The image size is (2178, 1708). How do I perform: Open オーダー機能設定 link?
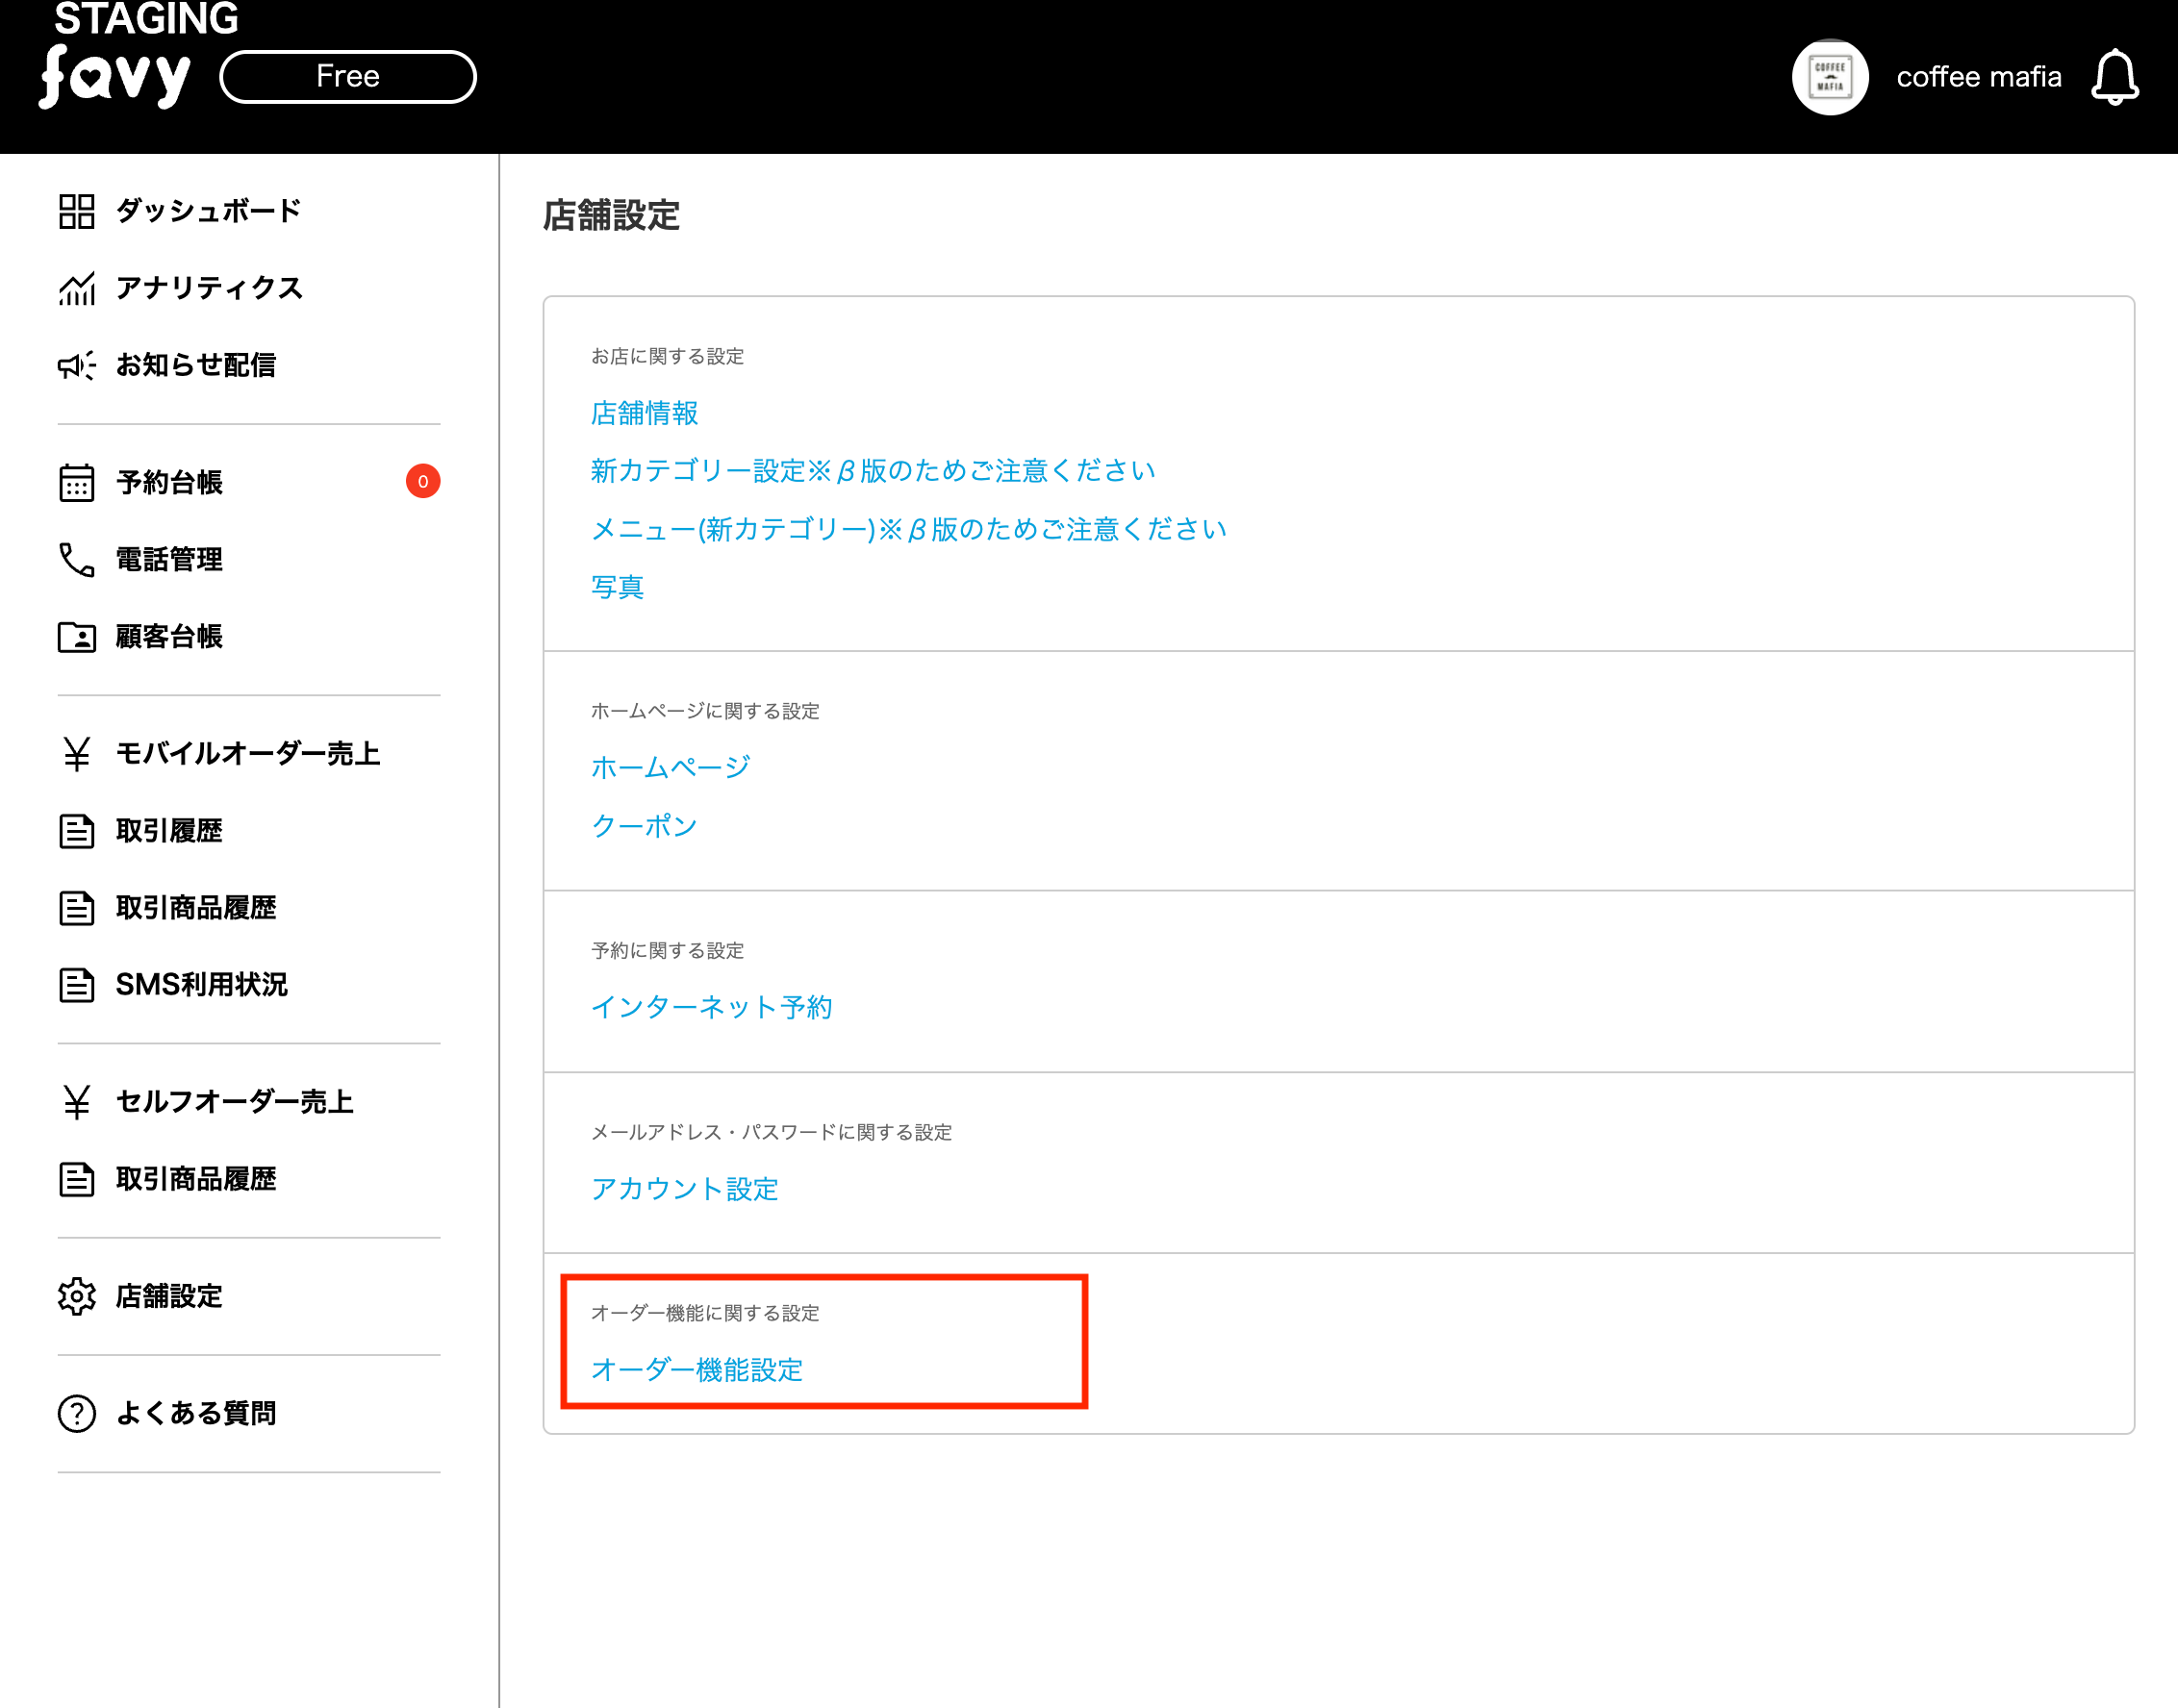(x=696, y=1369)
